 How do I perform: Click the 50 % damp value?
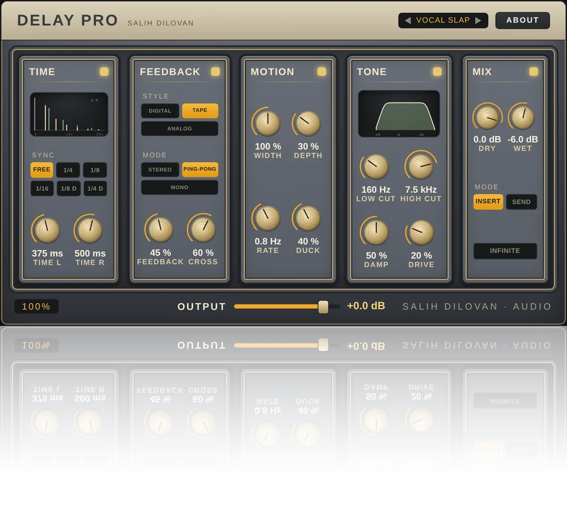pyautogui.click(x=376, y=256)
